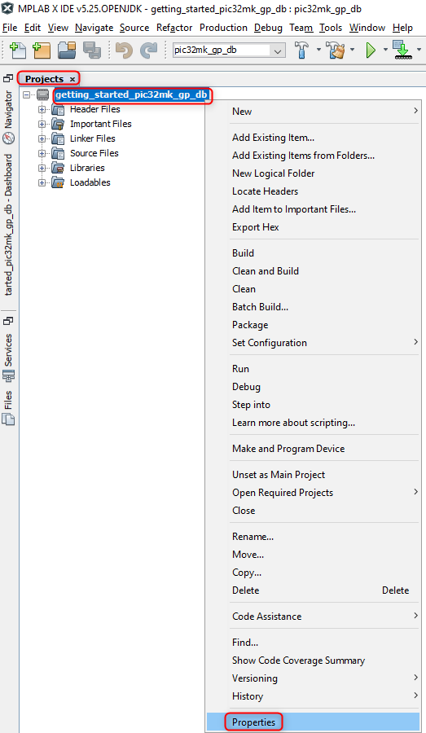Choose Properties from the context menu

[313, 722]
